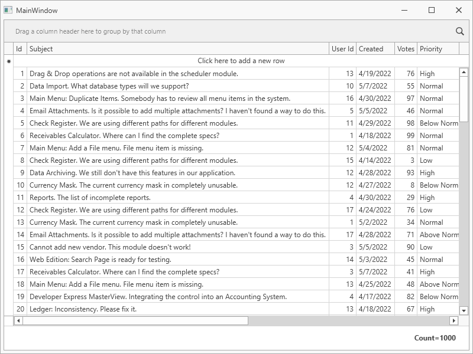Select row 13 Currency Mask subject cell
Screen dimensions: 473x354
click(178, 222)
